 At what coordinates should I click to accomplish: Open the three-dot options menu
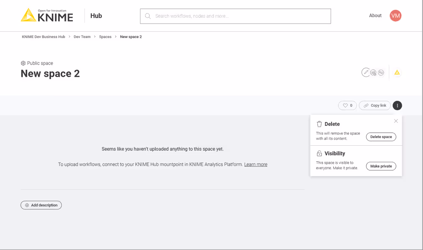(x=397, y=105)
